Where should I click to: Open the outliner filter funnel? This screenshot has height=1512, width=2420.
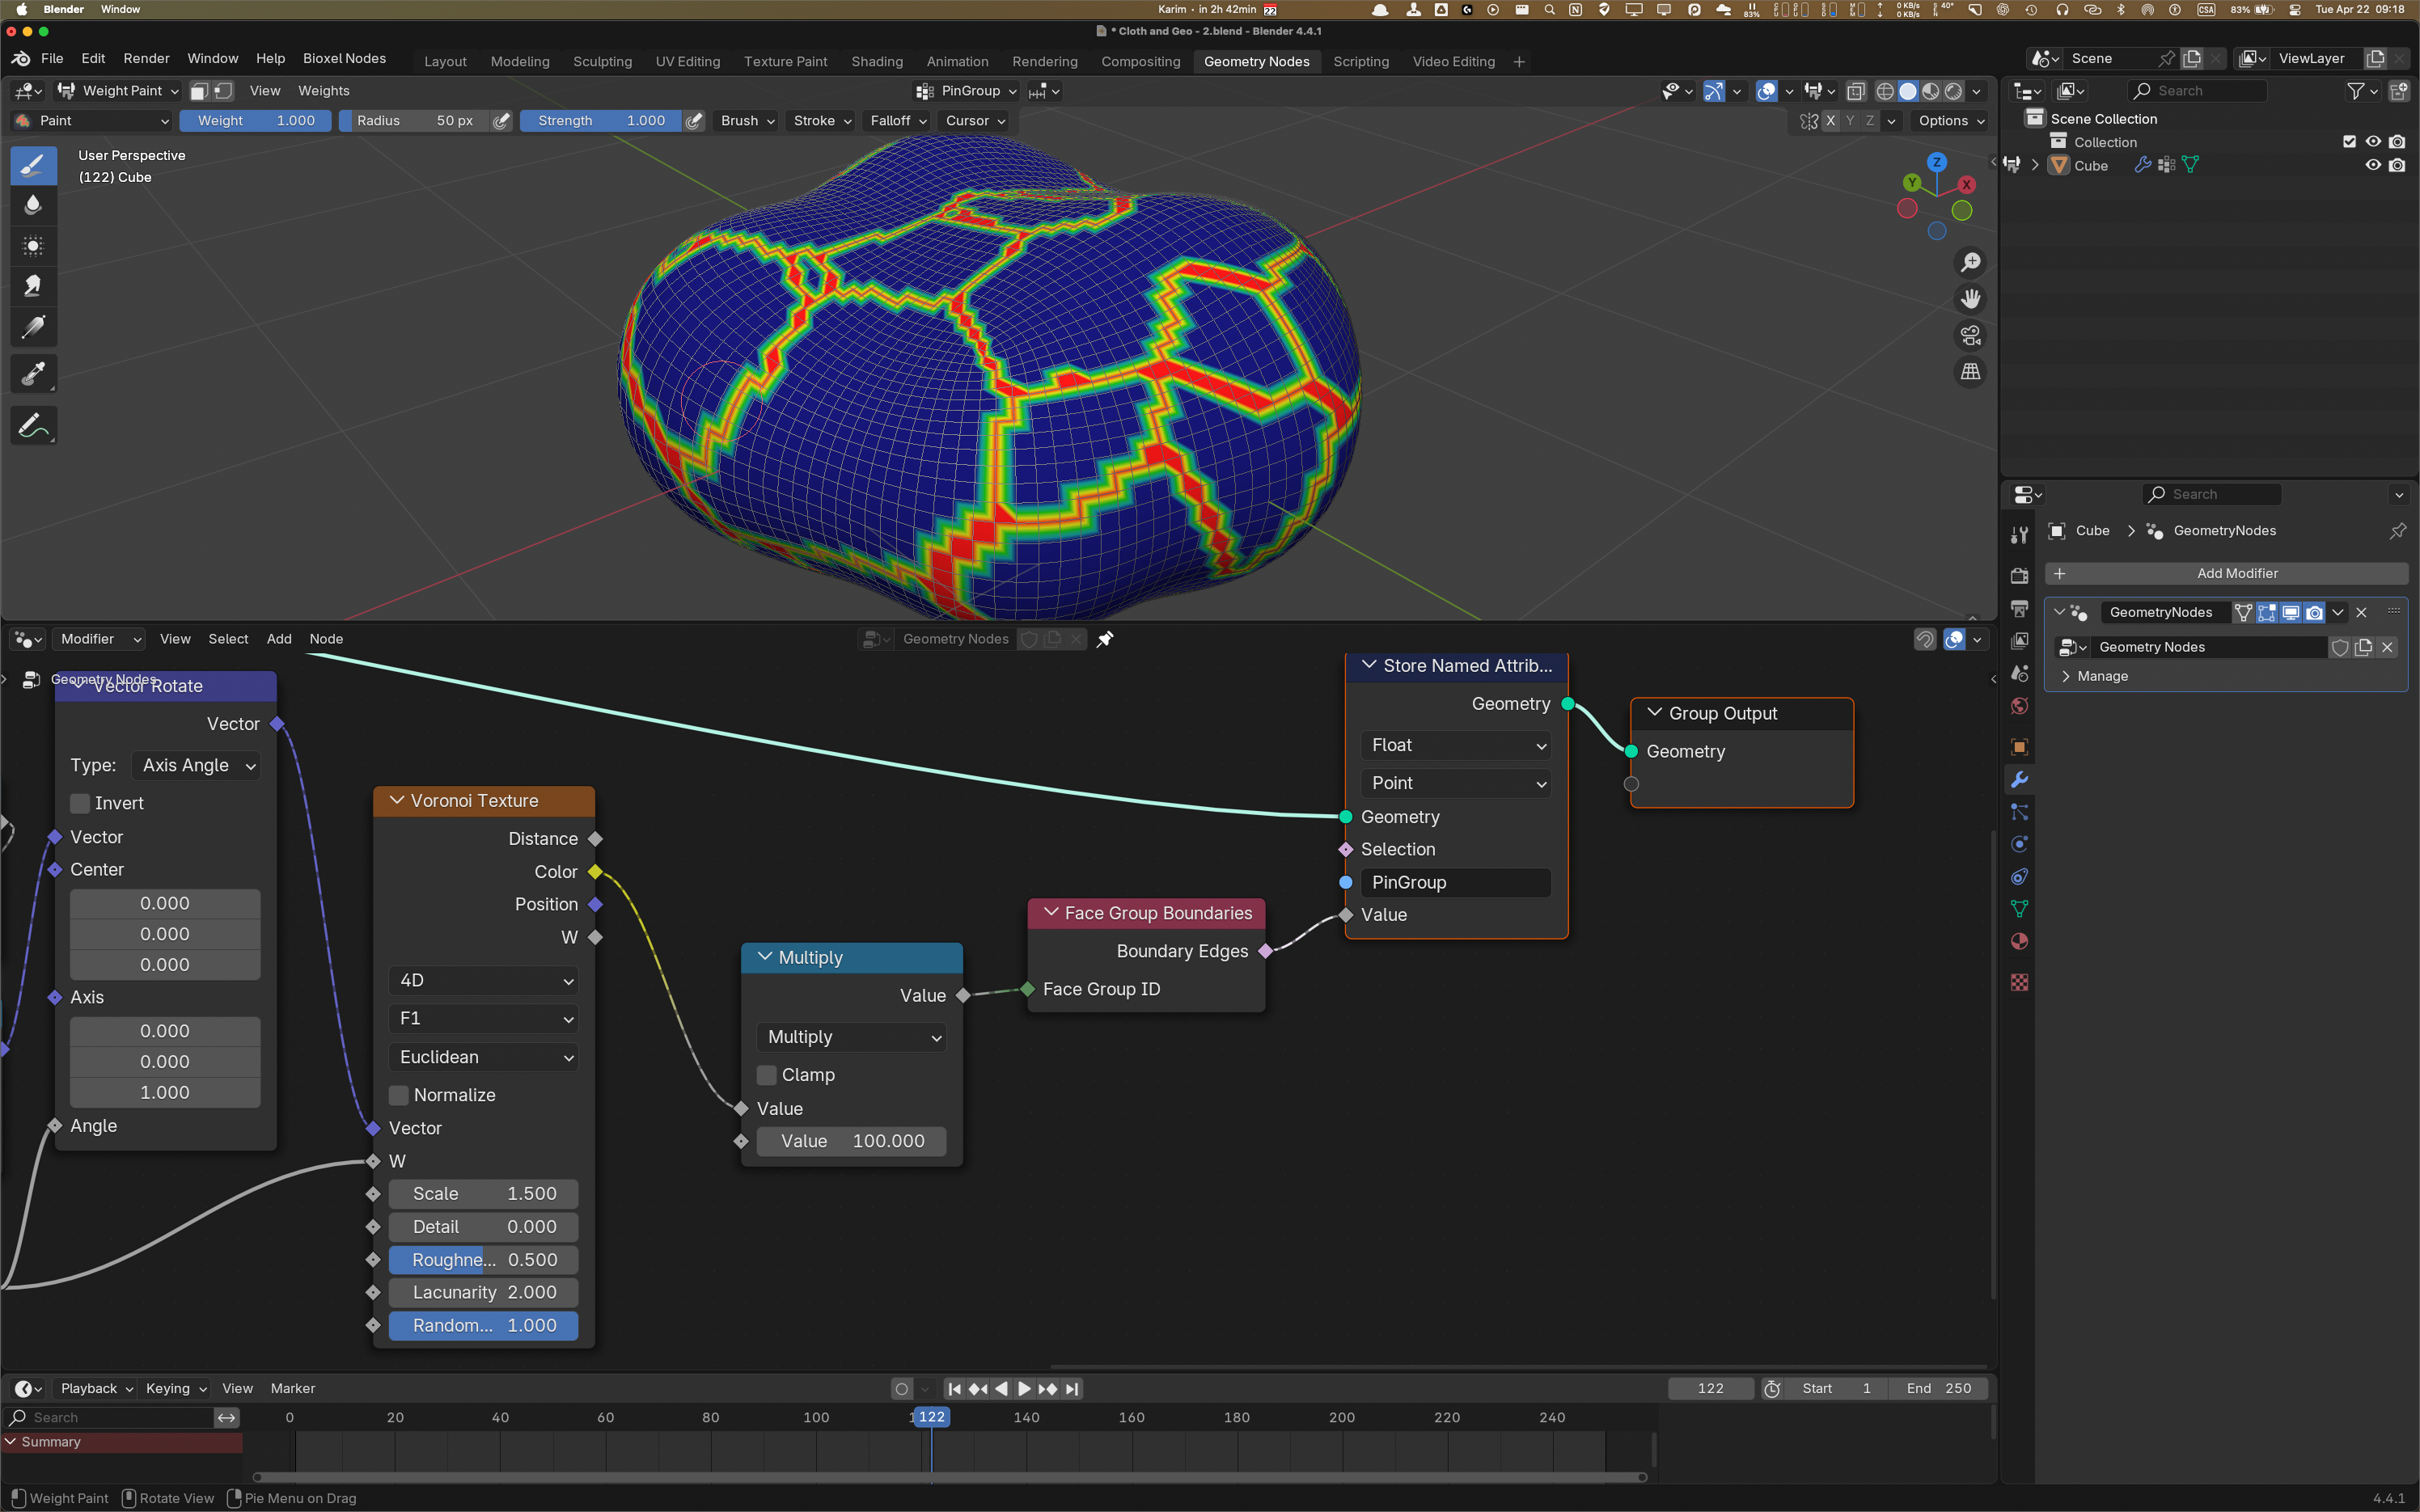[x=2355, y=91]
